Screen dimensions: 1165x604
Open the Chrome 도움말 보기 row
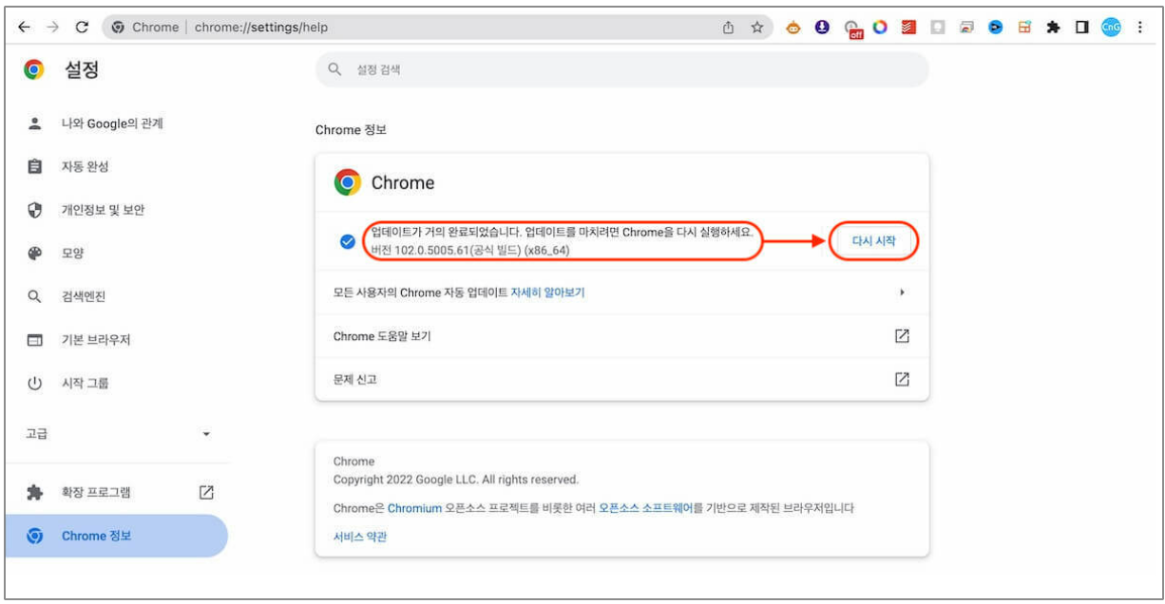click(621, 336)
